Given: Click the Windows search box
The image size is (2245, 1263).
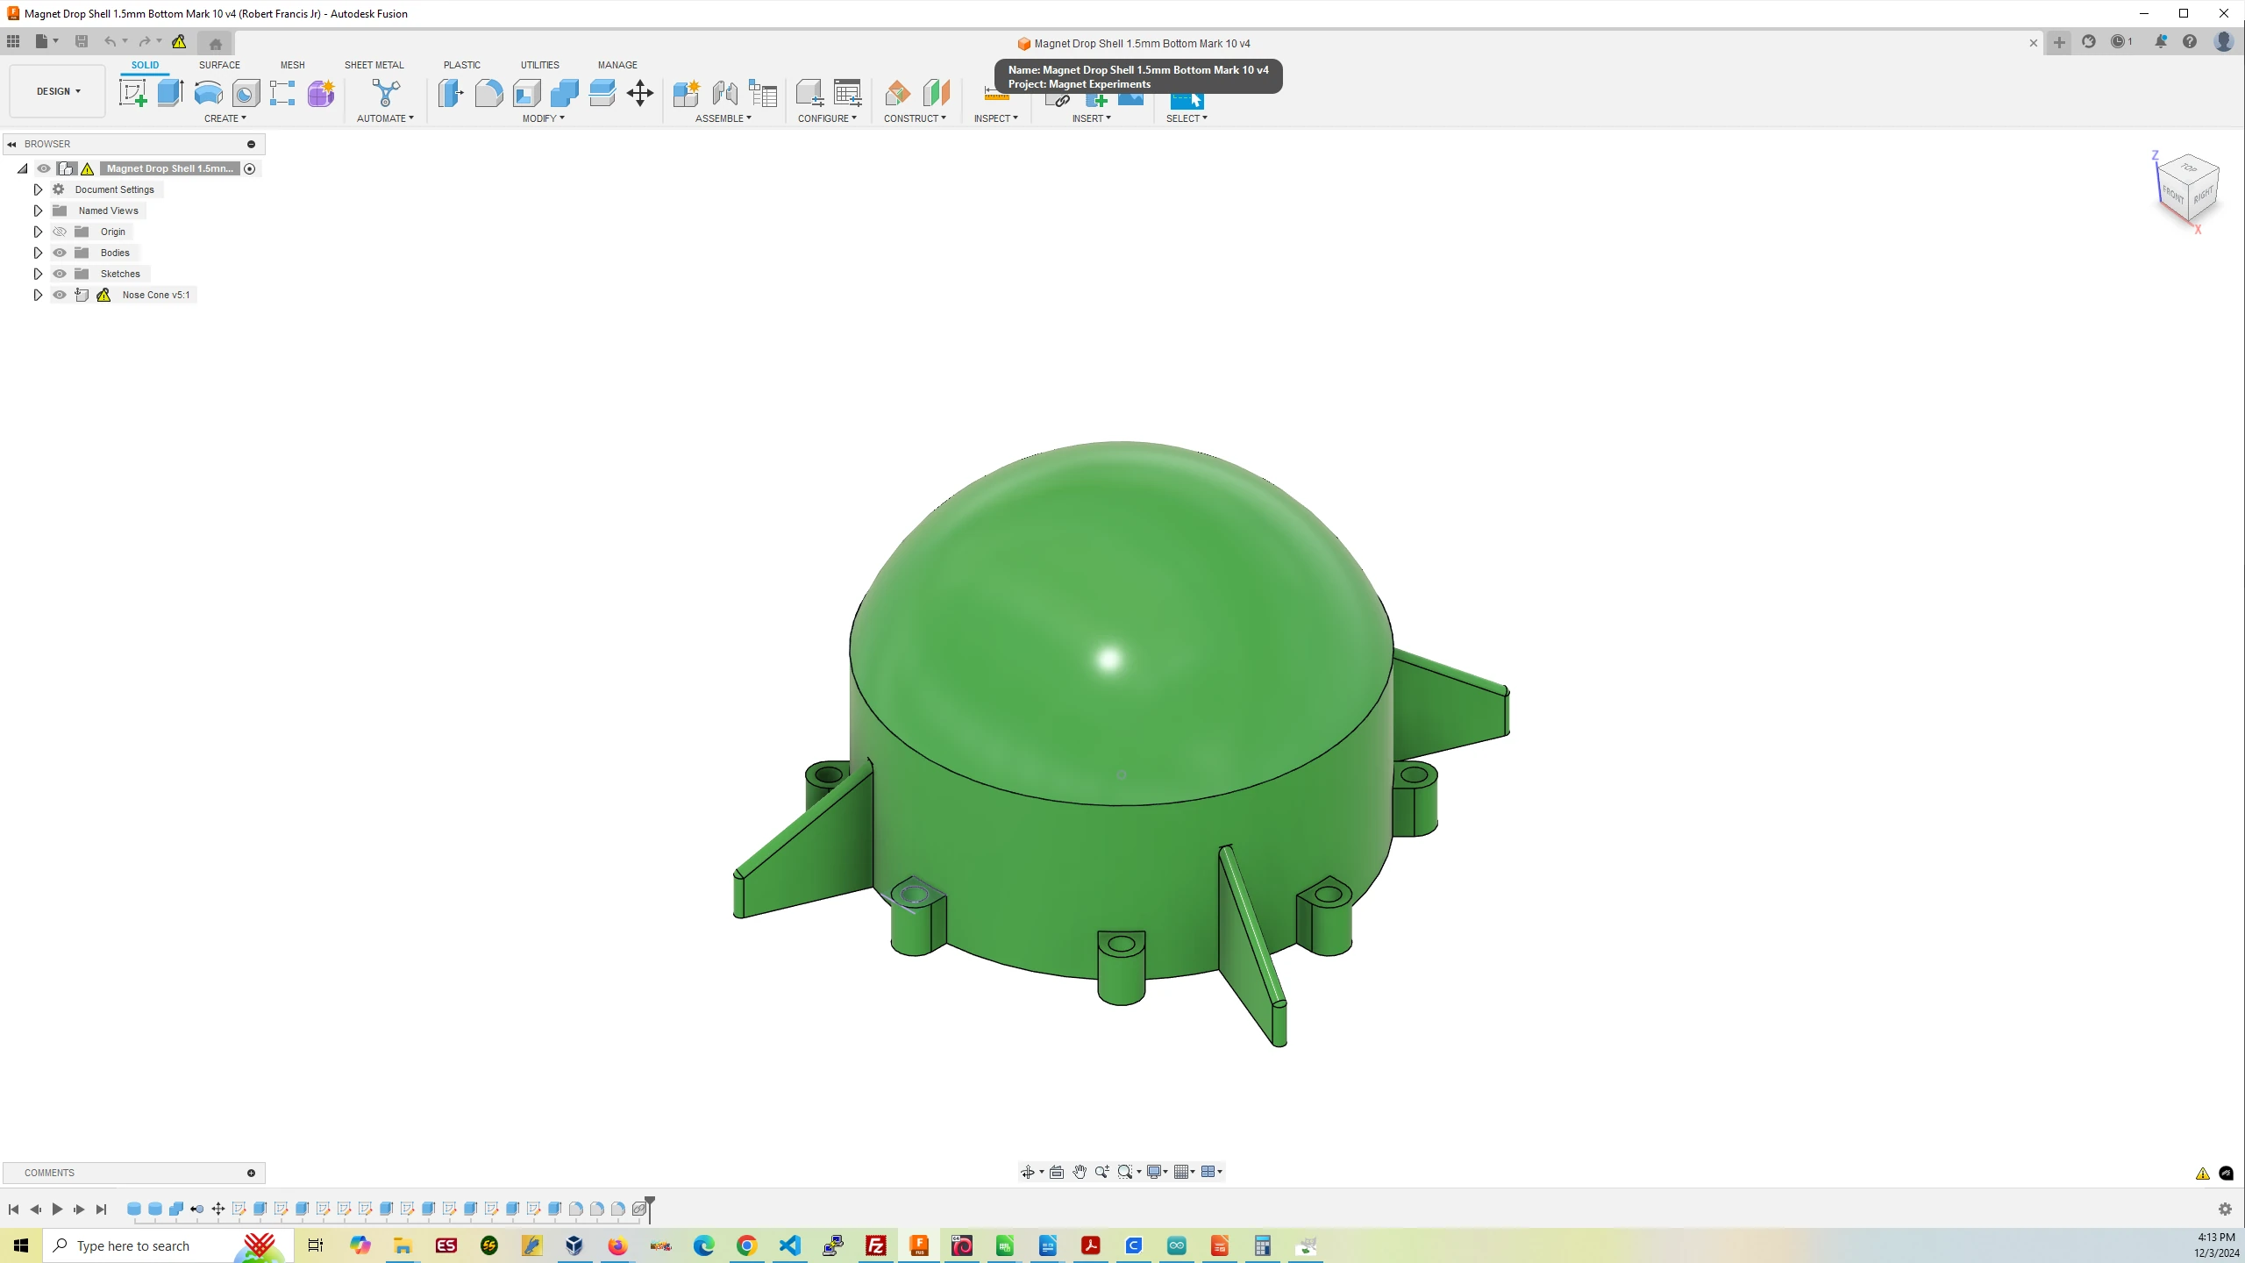Looking at the screenshot, I should click(x=168, y=1245).
